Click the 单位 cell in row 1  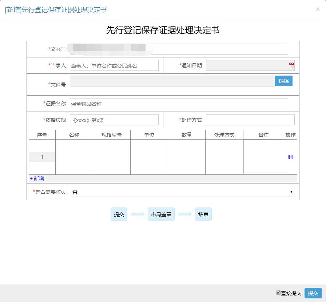tap(149, 157)
